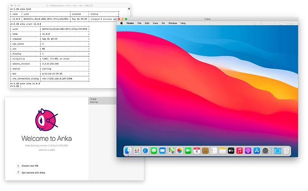Click the 'anka list' command line

point(21,9)
